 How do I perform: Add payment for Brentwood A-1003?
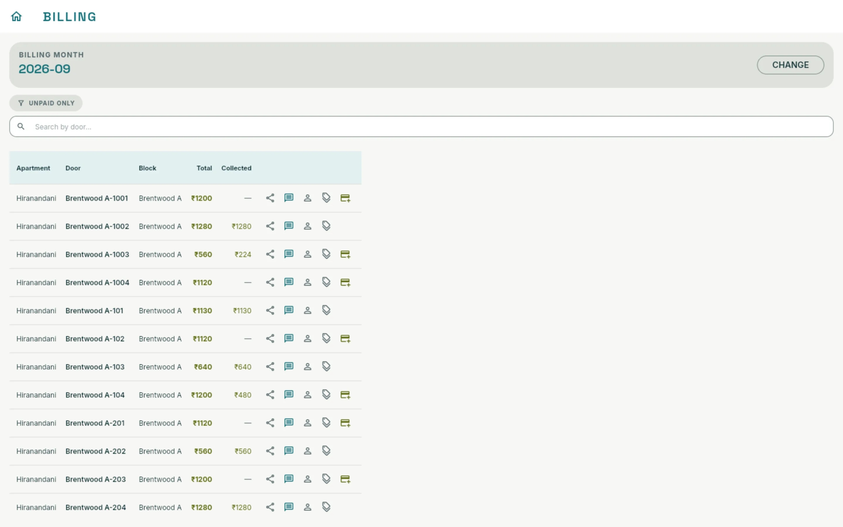point(345,254)
